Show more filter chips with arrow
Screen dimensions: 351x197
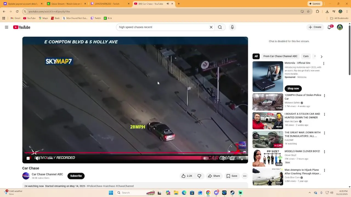click(321, 57)
